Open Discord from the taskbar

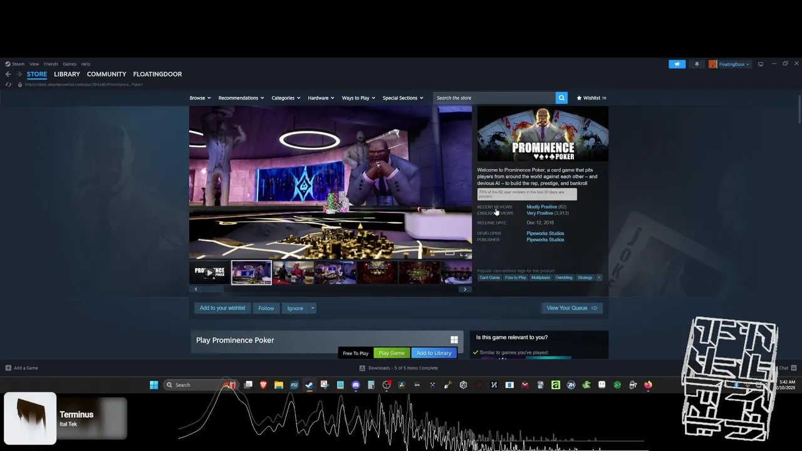[x=356, y=385]
